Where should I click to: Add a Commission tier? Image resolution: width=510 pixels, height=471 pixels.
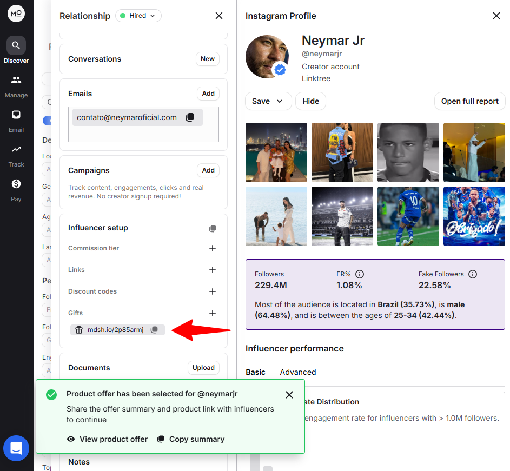coord(213,248)
